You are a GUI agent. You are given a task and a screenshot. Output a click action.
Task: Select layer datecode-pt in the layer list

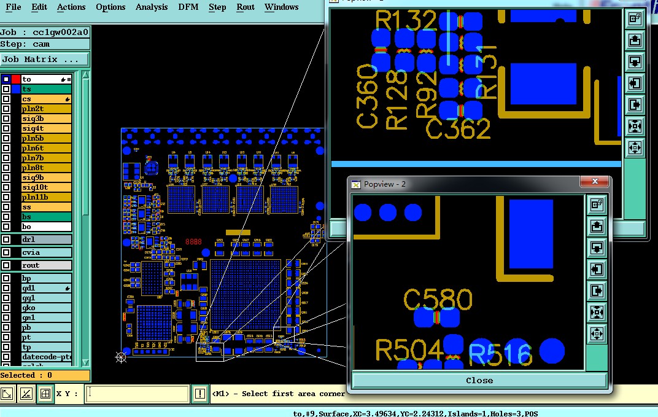coord(46,357)
